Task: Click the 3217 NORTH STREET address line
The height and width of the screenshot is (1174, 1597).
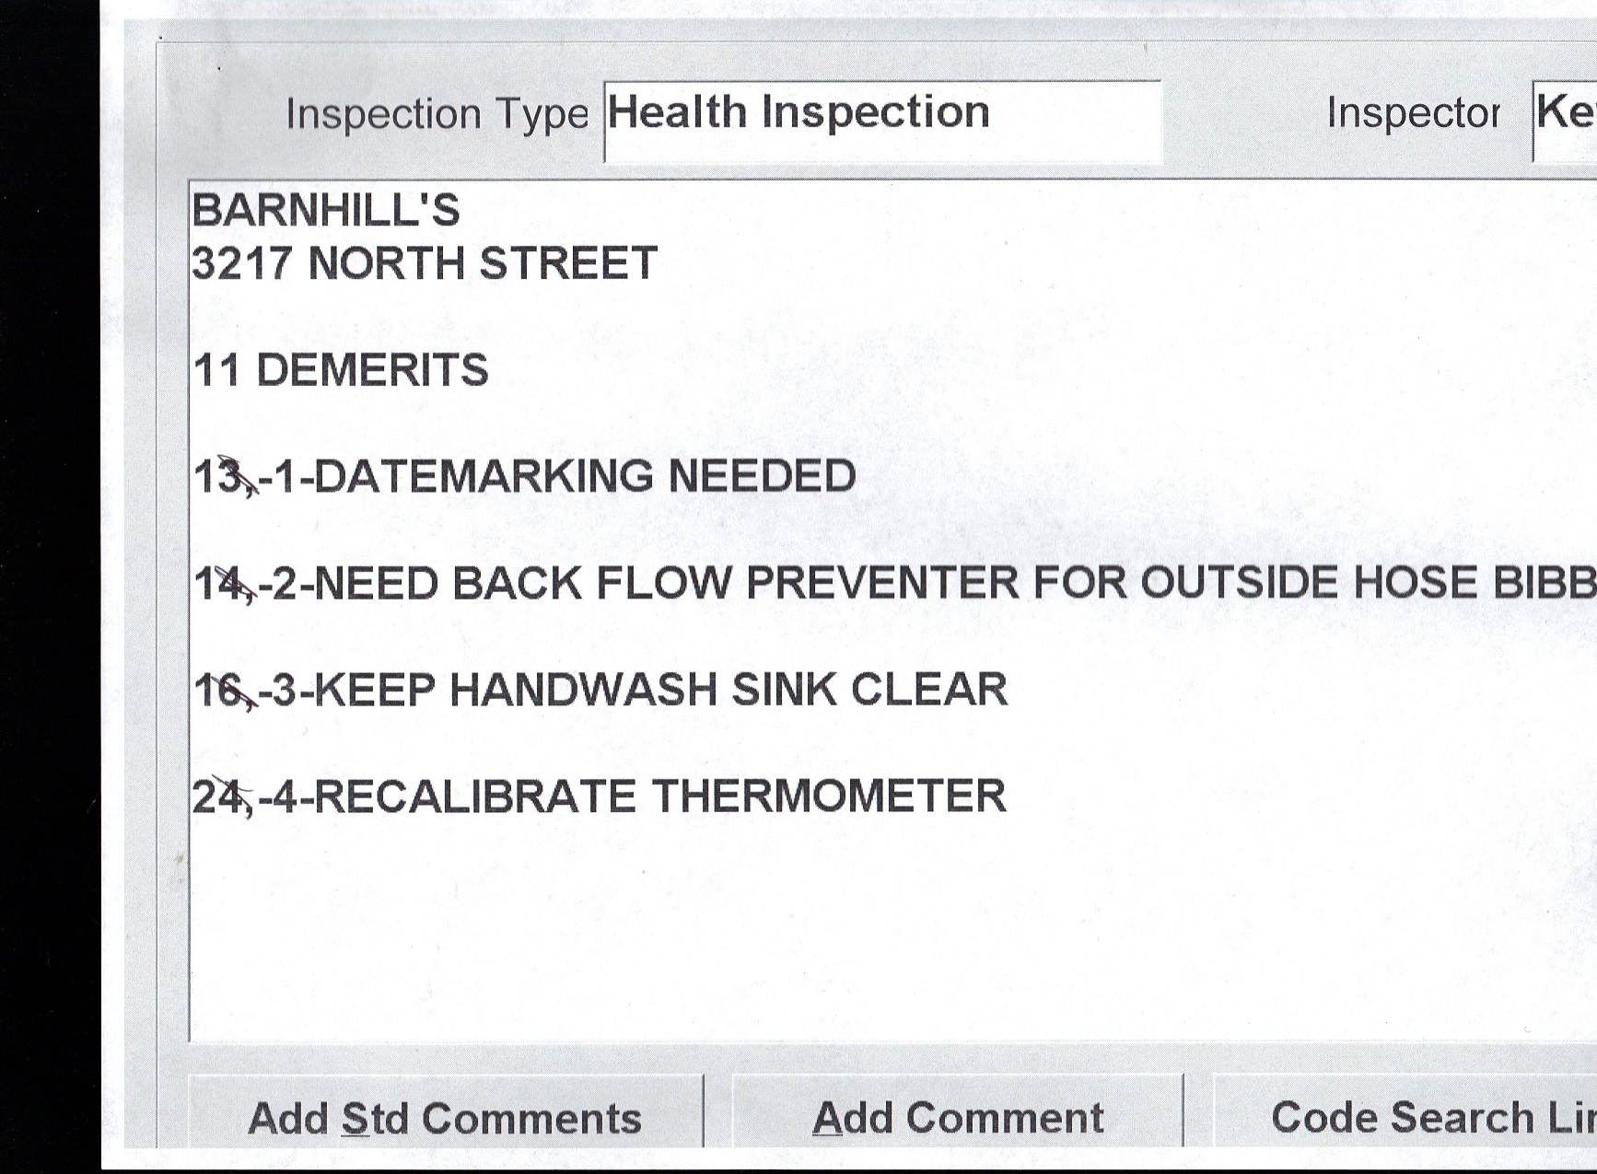Action: 425,264
